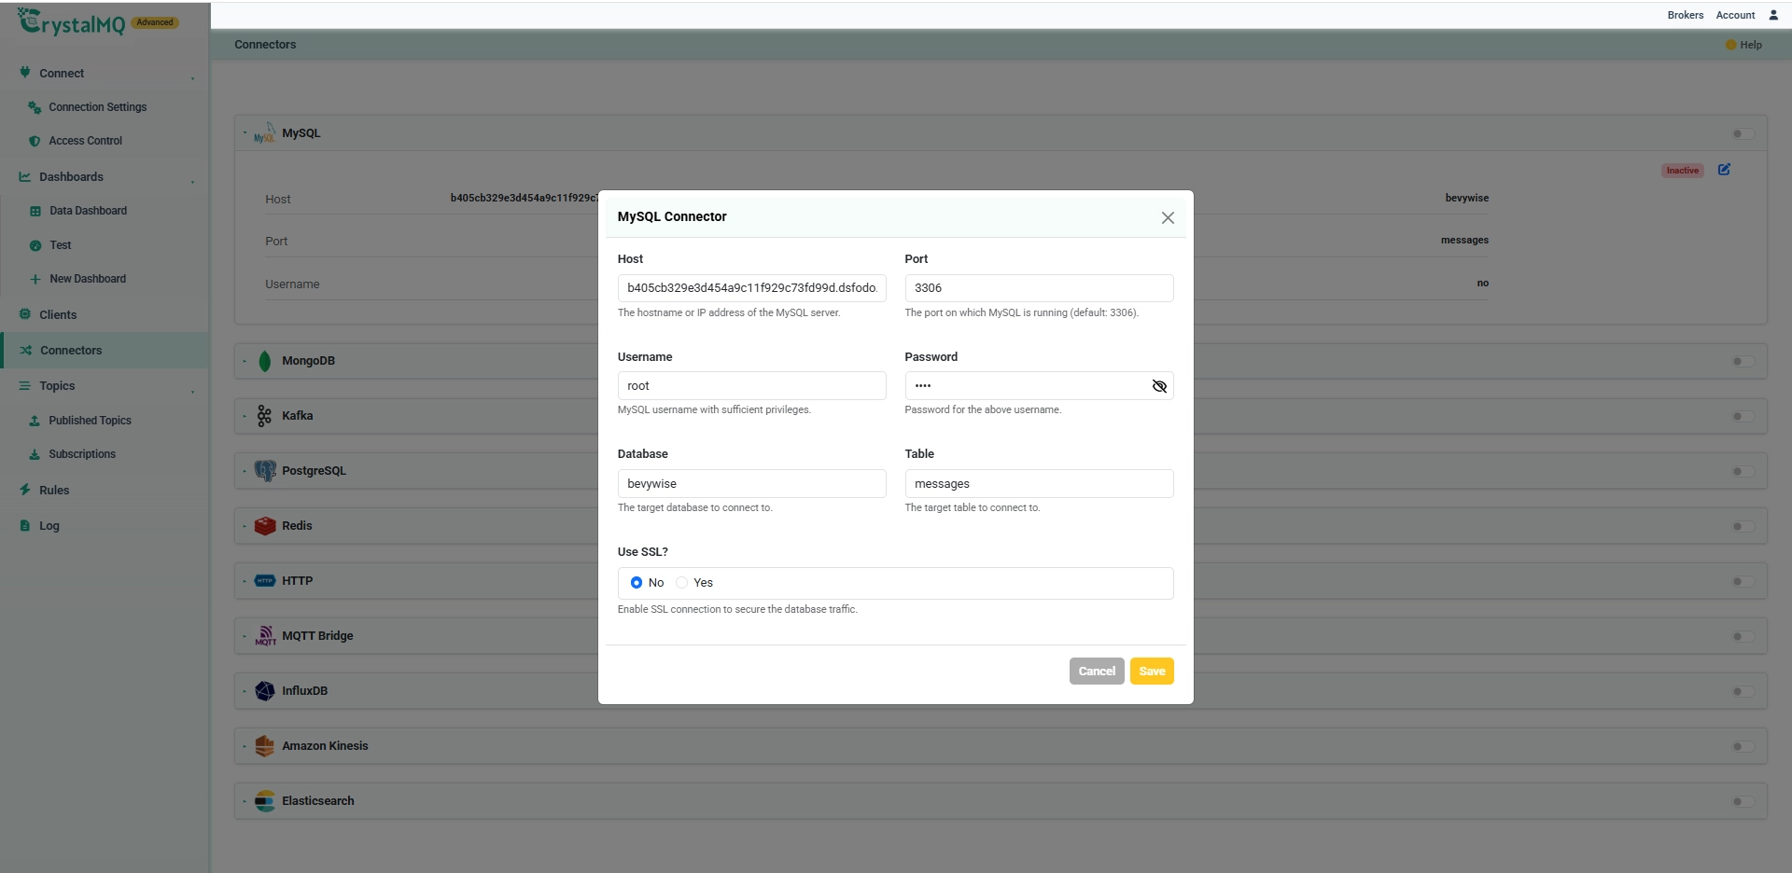Select the No radio button for SSL
The width and height of the screenshot is (1792, 873).
tap(637, 583)
